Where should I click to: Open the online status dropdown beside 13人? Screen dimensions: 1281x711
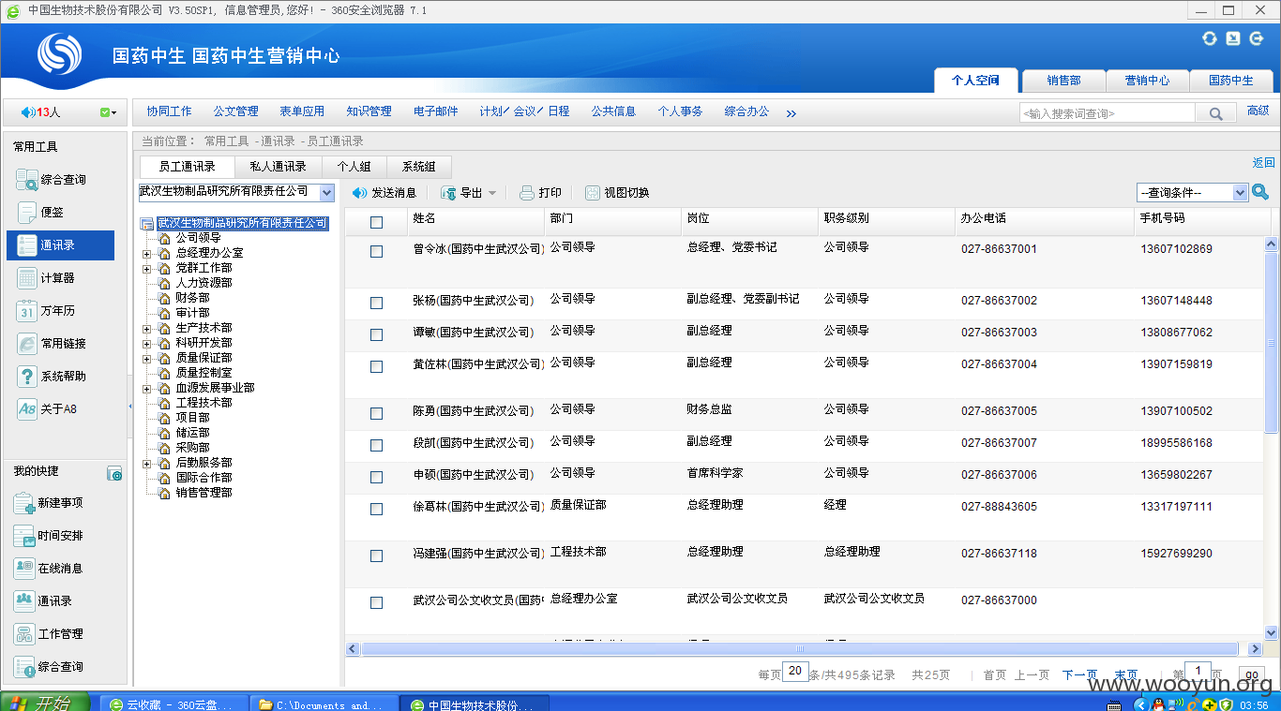click(108, 112)
